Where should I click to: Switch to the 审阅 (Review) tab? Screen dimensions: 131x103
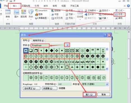(55, 6)
